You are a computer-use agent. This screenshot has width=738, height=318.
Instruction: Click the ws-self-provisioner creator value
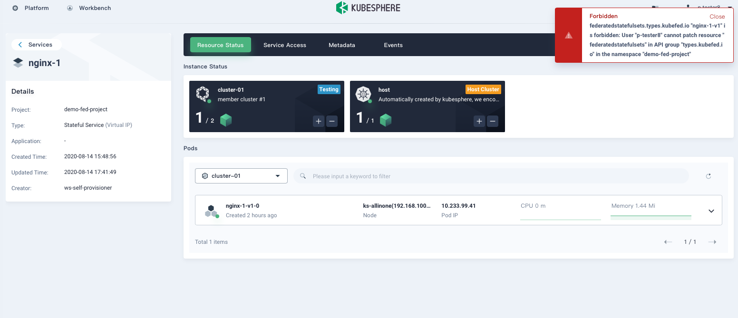click(88, 188)
